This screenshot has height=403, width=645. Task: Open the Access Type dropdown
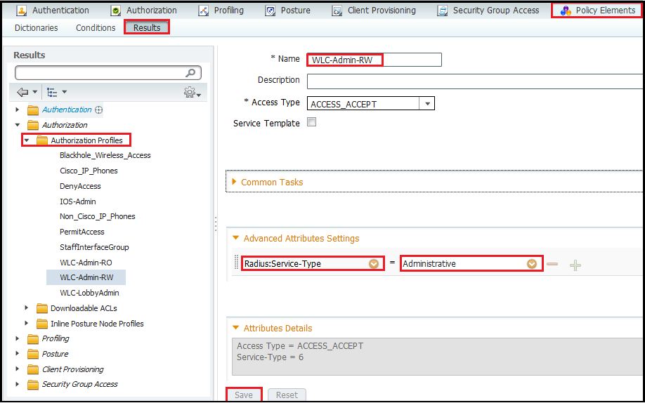pyautogui.click(x=426, y=104)
